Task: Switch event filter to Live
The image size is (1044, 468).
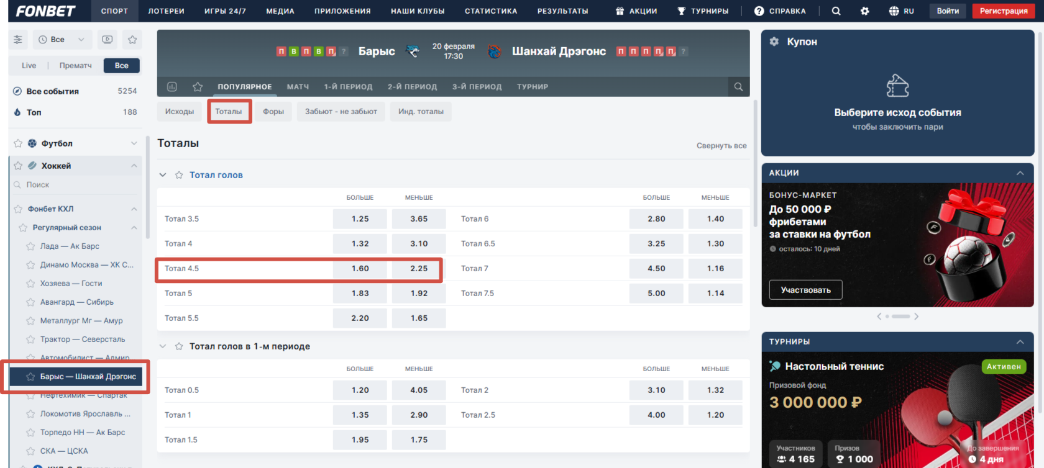Action: [29, 66]
